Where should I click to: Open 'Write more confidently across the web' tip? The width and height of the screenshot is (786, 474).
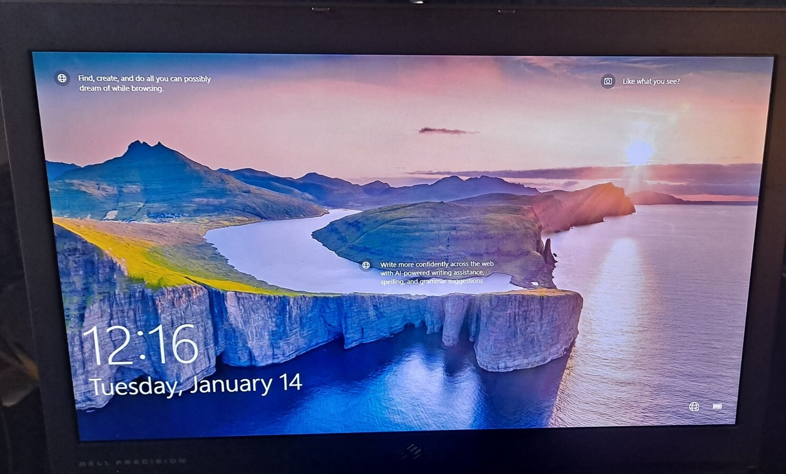pyautogui.click(x=437, y=272)
